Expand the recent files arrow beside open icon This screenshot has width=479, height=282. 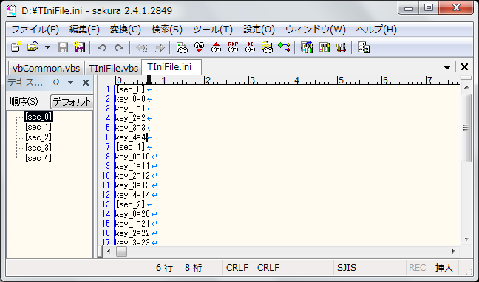pos(47,47)
